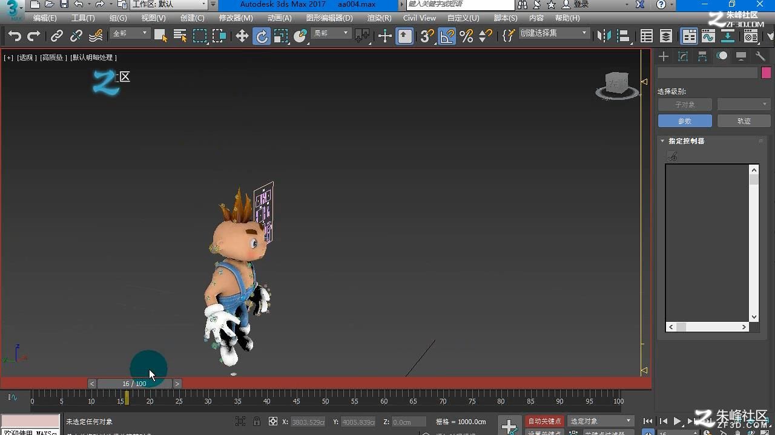Choose the Rectangular Selection Region tool
Image resolution: width=775 pixels, height=435 pixels.
pos(200,36)
